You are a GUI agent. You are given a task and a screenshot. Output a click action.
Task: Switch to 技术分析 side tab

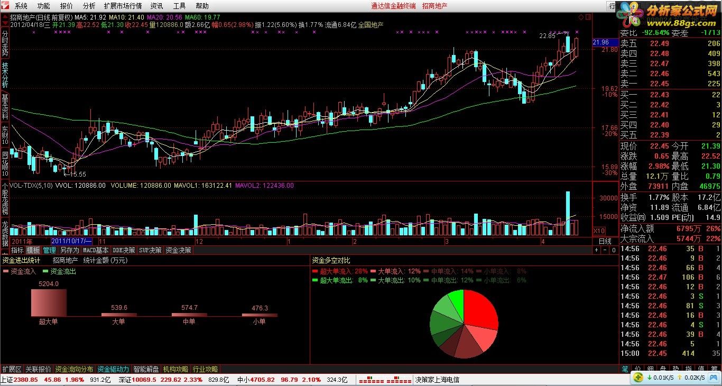click(5, 75)
